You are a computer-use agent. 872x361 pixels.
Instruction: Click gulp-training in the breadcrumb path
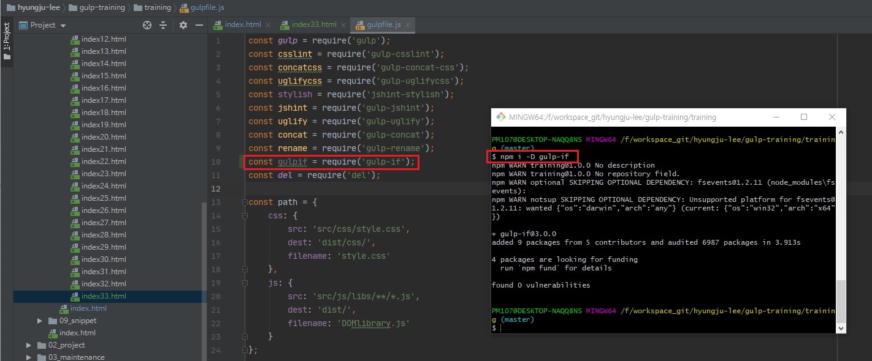coord(102,7)
